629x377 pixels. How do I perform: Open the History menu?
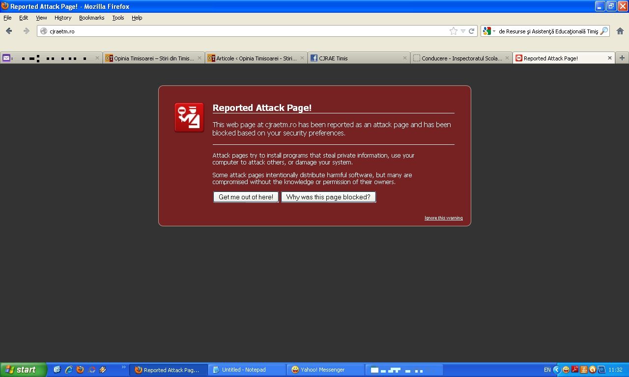(63, 18)
